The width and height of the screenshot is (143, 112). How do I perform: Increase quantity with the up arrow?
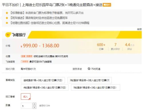click(x=34, y=104)
